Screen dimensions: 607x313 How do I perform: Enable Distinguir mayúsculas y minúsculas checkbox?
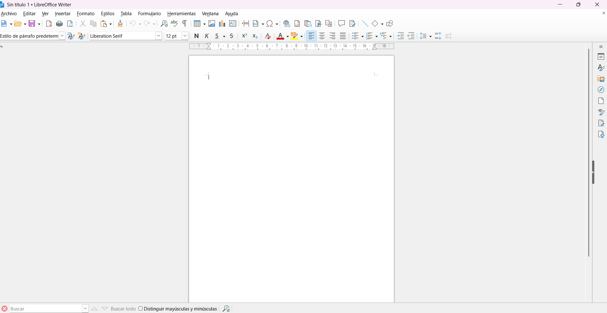click(x=141, y=309)
